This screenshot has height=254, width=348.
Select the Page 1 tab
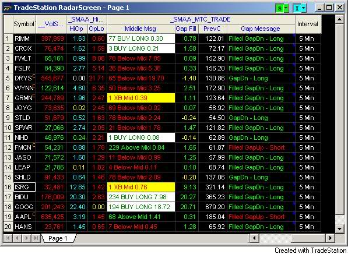(58, 238)
